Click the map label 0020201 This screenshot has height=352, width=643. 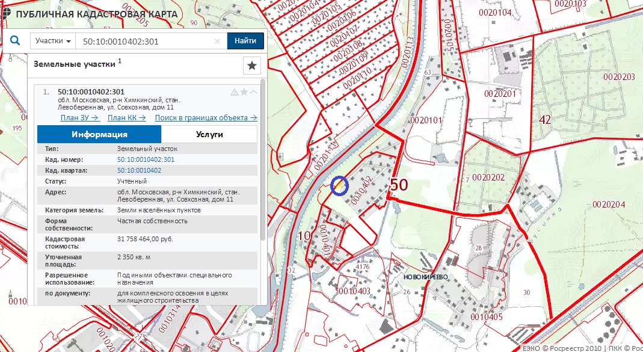(x=500, y=93)
